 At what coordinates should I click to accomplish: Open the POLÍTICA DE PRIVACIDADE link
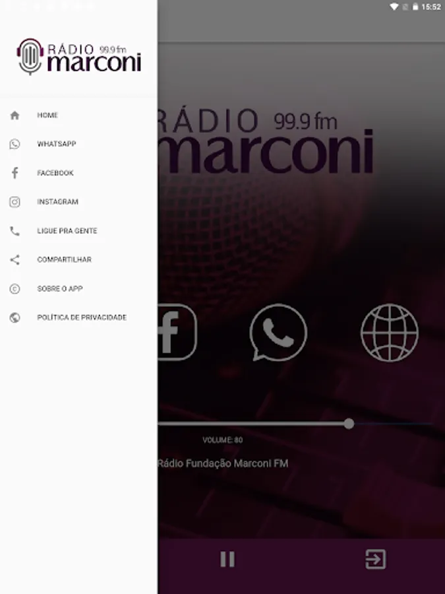(82, 317)
